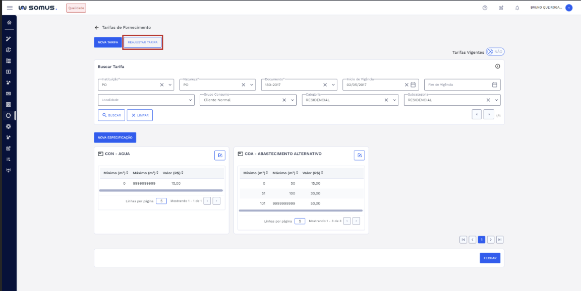The width and height of the screenshot is (581, 291).
Task: Click the home icon in the sidebar
Action: click(x=9, y=23)
